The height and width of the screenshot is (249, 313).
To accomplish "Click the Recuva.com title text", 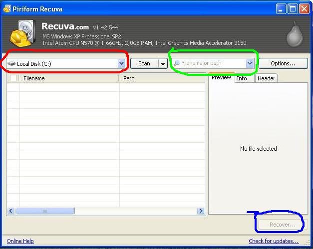I will (x=65, y=26).
